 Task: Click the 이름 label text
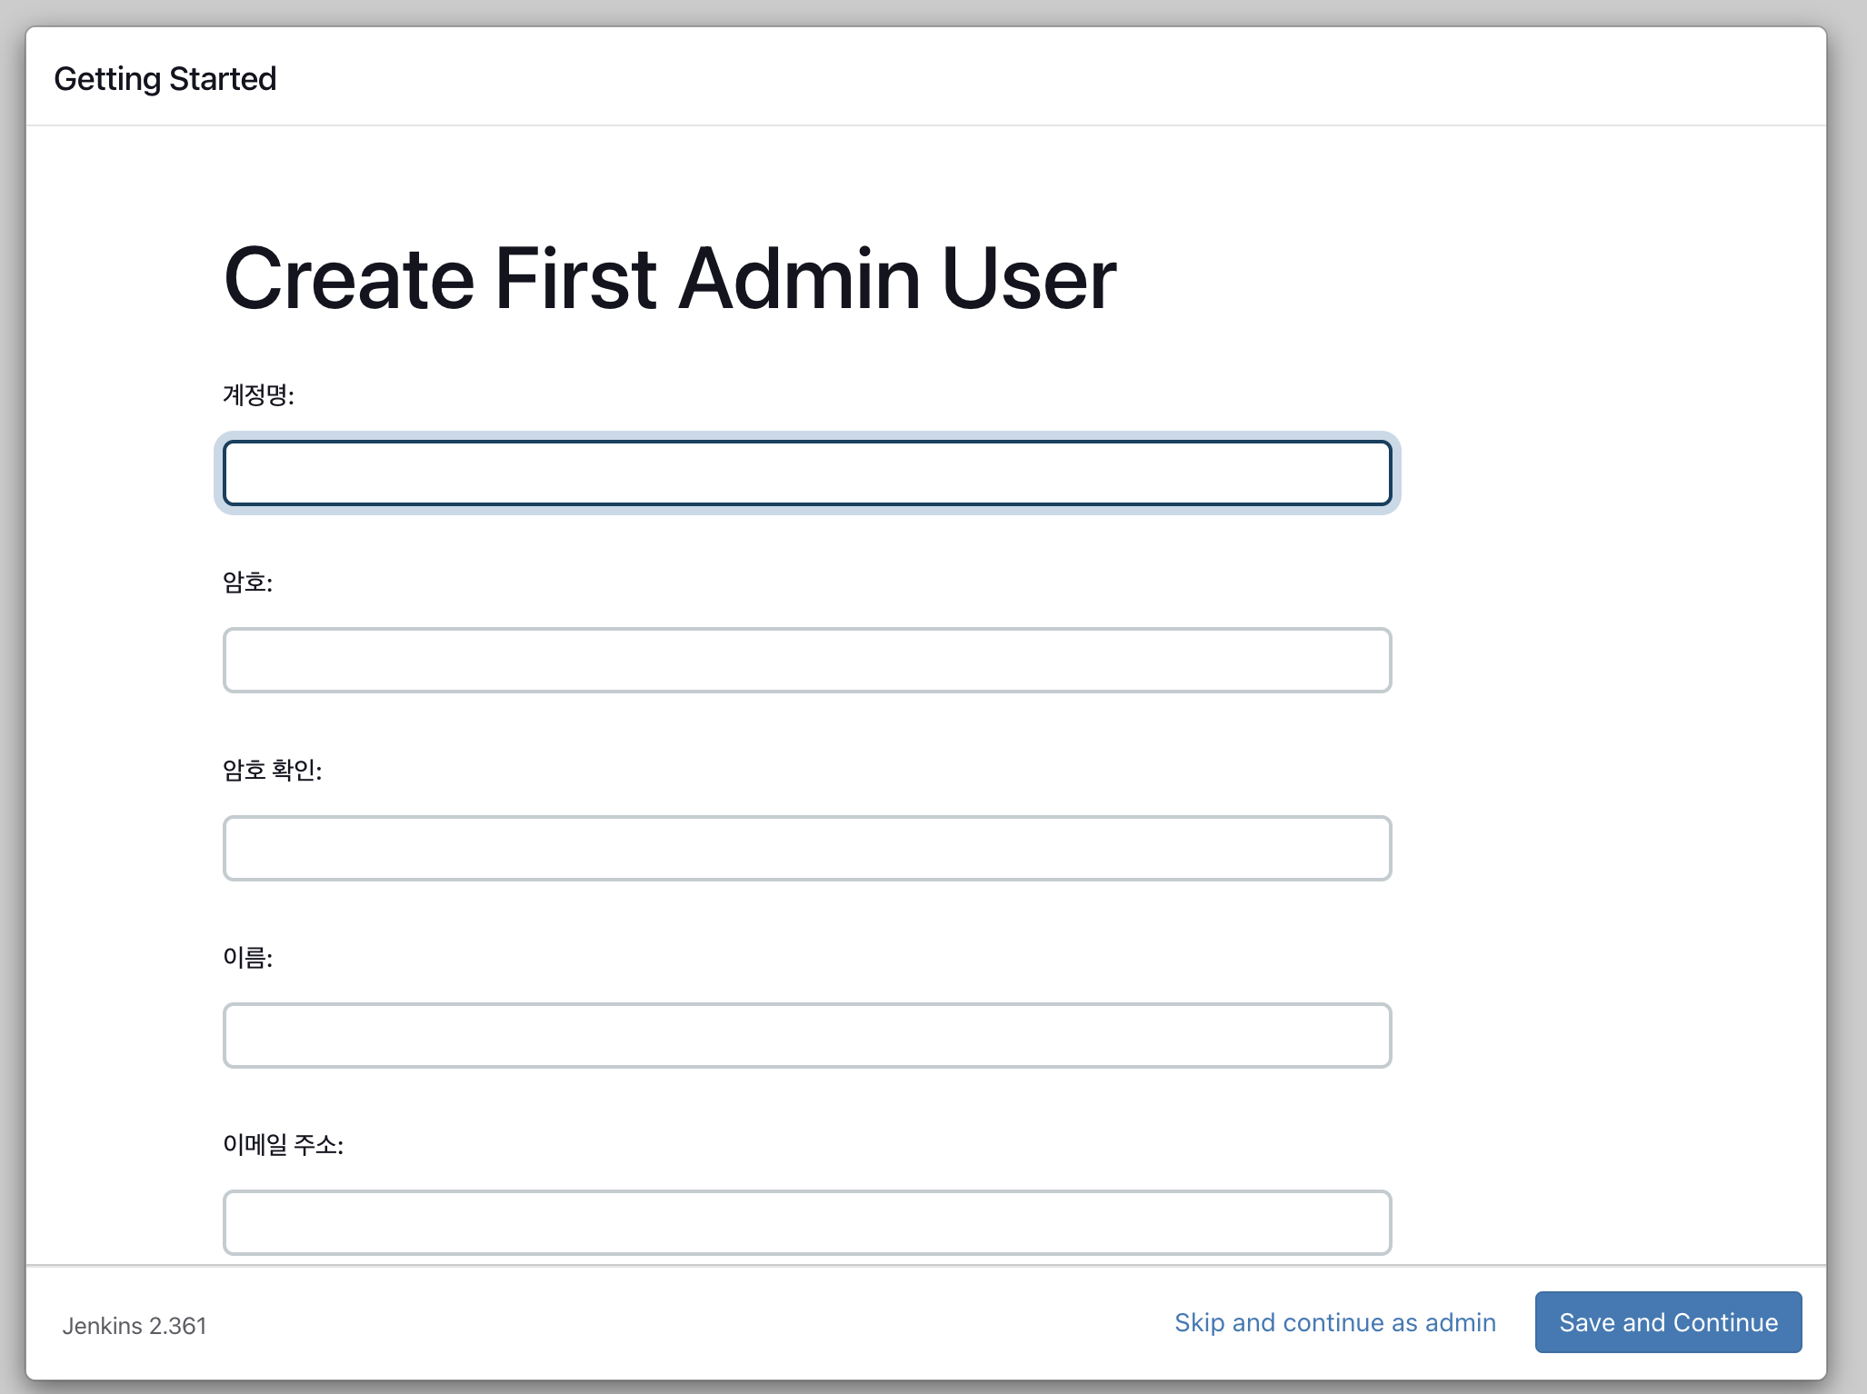point(247,958)
